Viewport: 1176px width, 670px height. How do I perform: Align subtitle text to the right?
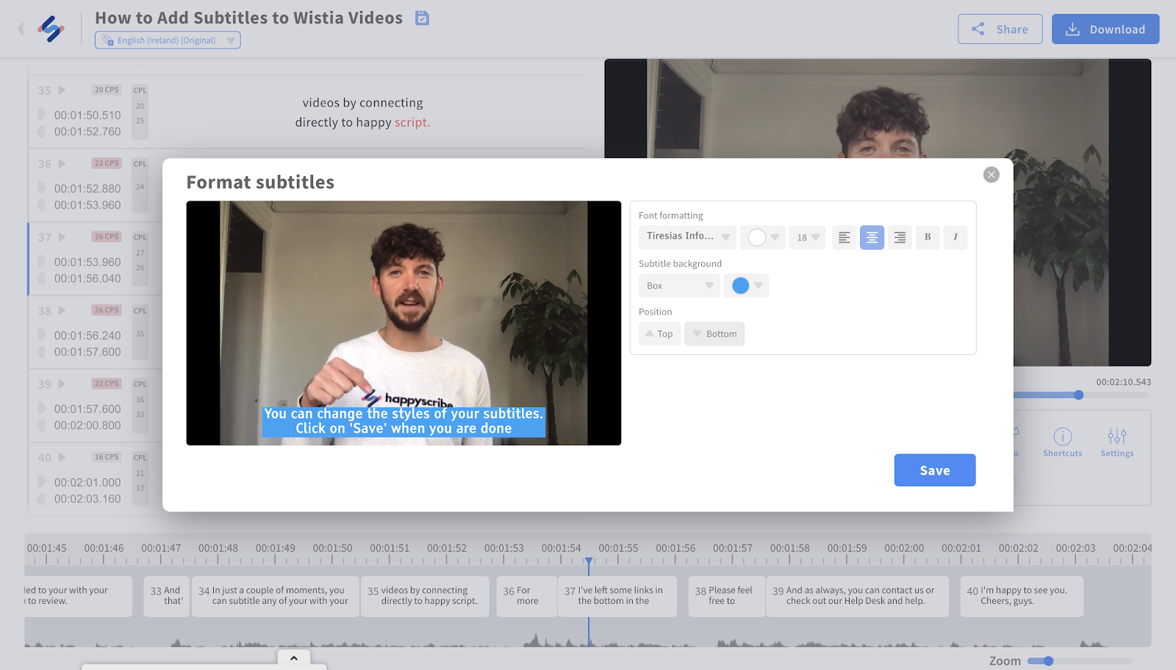point(900,237)
